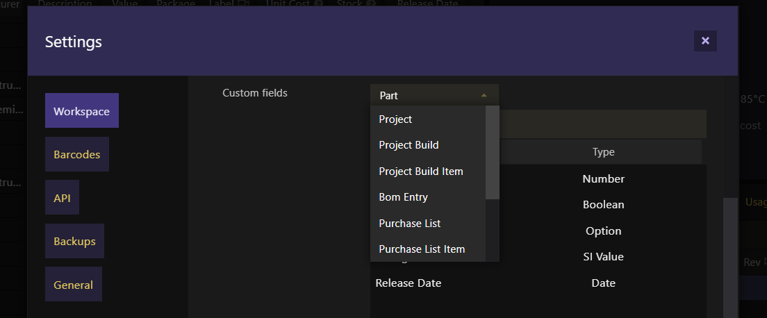This screenshot has height=318, width=767.
Task: Select the Release Date custom field row
Action: pos(538,283)
